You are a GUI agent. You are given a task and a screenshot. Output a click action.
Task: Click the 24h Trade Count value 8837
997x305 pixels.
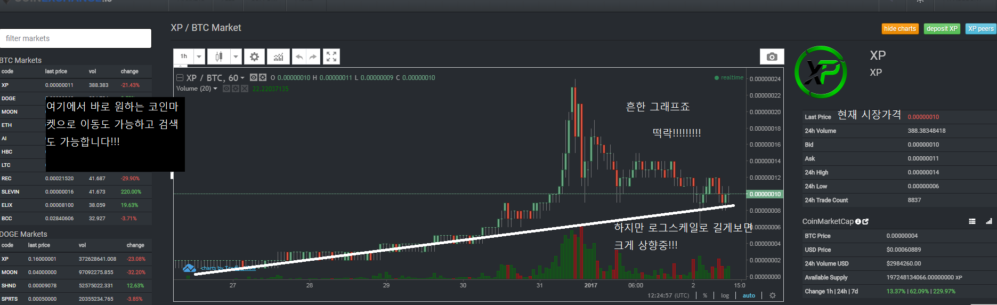tap(914, 200)
